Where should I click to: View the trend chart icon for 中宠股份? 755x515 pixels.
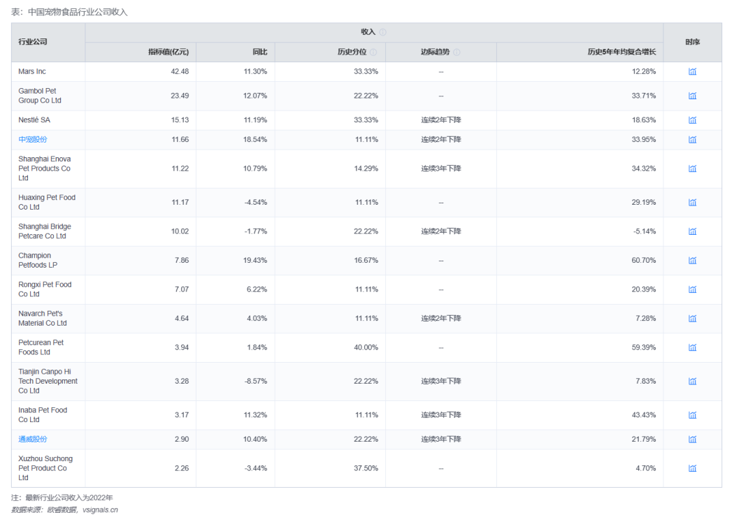[x=692, y=140]
